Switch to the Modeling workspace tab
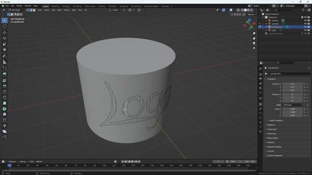312x175 pixels. pos(55,6)
